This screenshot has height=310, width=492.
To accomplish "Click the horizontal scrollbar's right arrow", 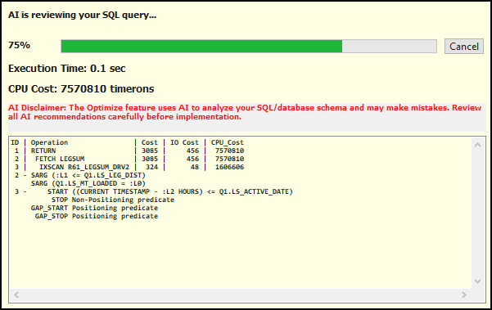I will point(464,294).
